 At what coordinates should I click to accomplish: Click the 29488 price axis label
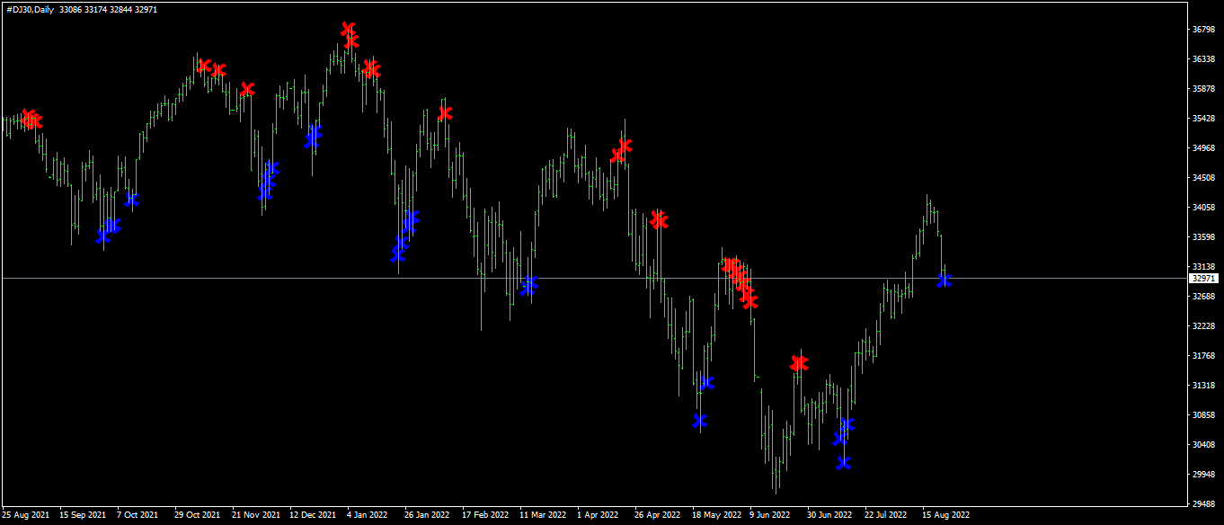pos(1203,504)
